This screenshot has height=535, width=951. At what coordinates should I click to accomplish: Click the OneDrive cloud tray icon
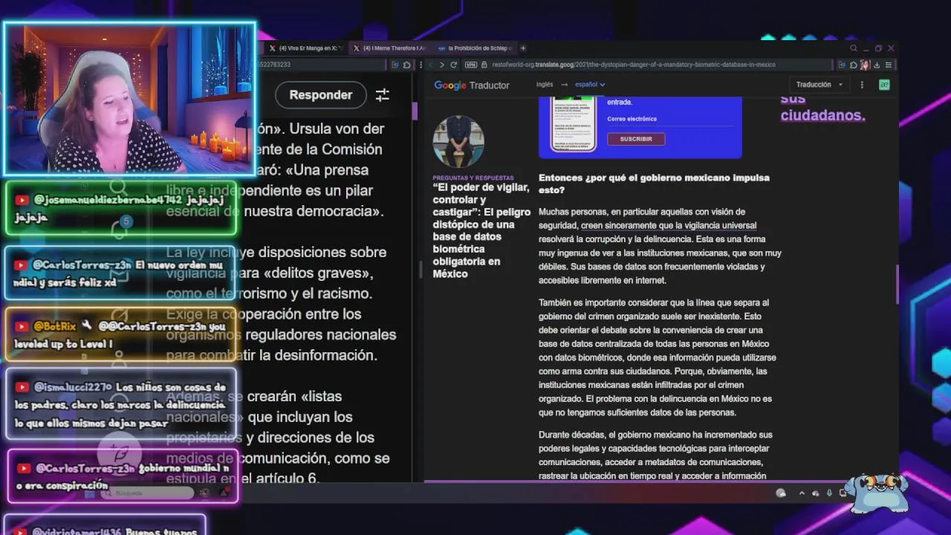coord(816,493)
